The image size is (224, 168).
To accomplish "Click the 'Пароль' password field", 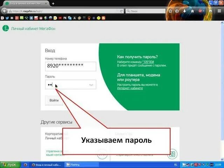I will [71, 84].
